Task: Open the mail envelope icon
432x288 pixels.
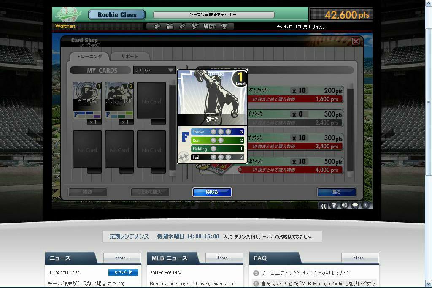Action: (x=157, y=26)
